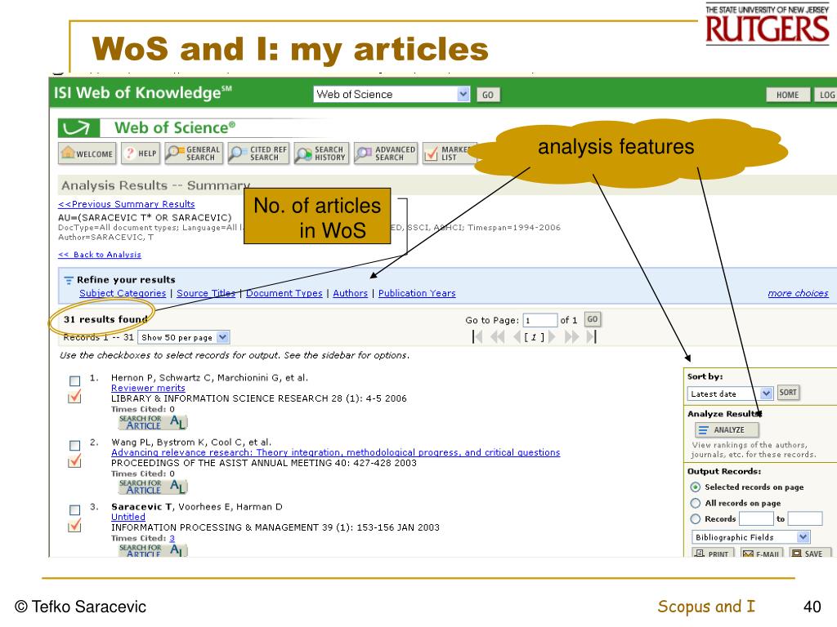Click the Web of Science arrow logo
Screen dimensions: 837x627
click(x=78, y=128)
